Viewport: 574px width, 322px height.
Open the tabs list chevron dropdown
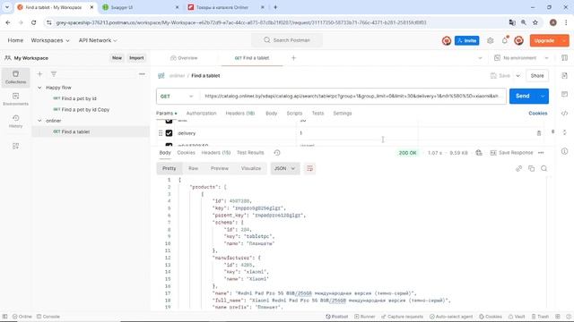[480, 57]
